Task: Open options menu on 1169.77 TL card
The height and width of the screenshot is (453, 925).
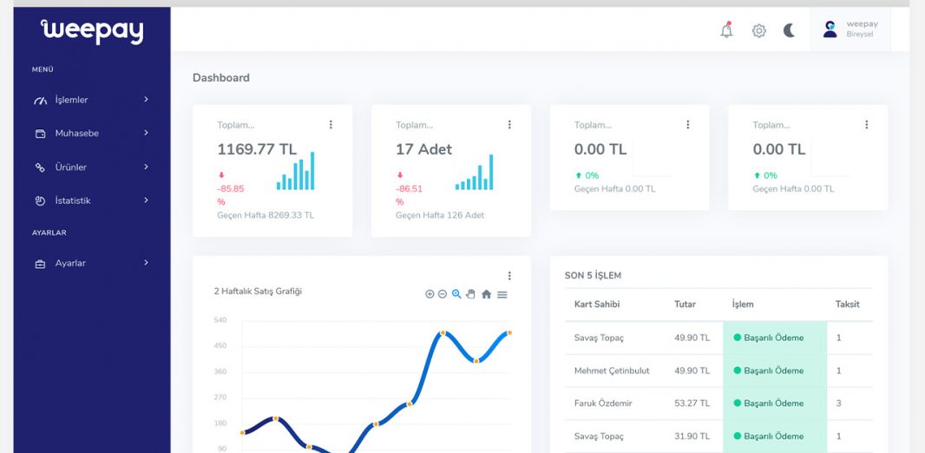Action: 331,124
